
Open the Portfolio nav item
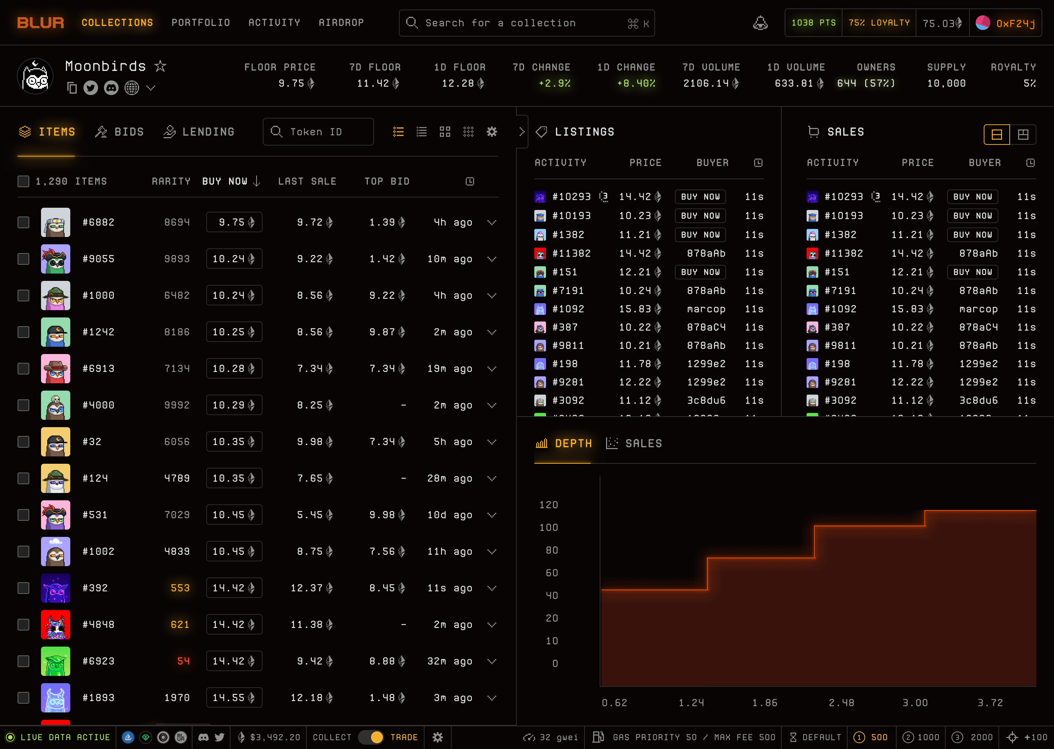tap(201, 23)
